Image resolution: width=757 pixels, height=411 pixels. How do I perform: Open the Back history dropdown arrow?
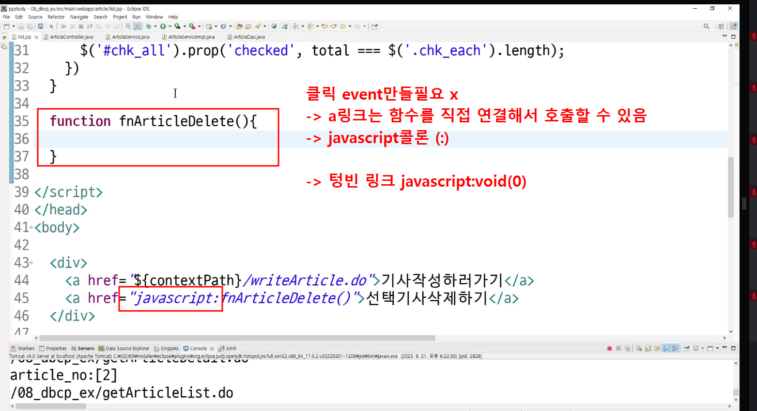point(350,27)
